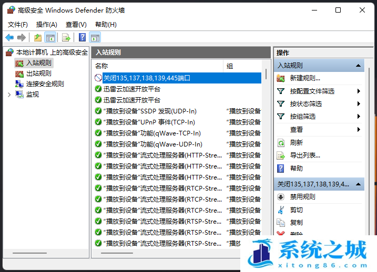Select the rule 关闭135,137,138,139,445端口
The height and width of the screenshot is (272, 377).
pos(178,78)
